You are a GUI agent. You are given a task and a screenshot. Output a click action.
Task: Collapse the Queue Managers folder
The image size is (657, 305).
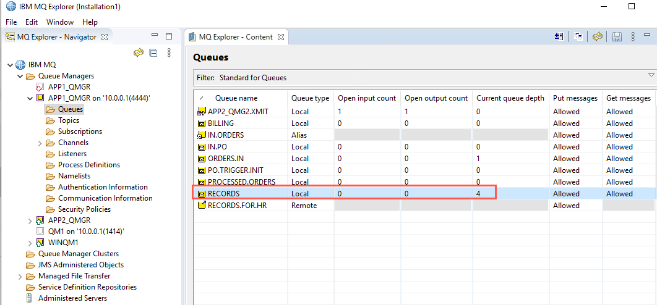20,76
